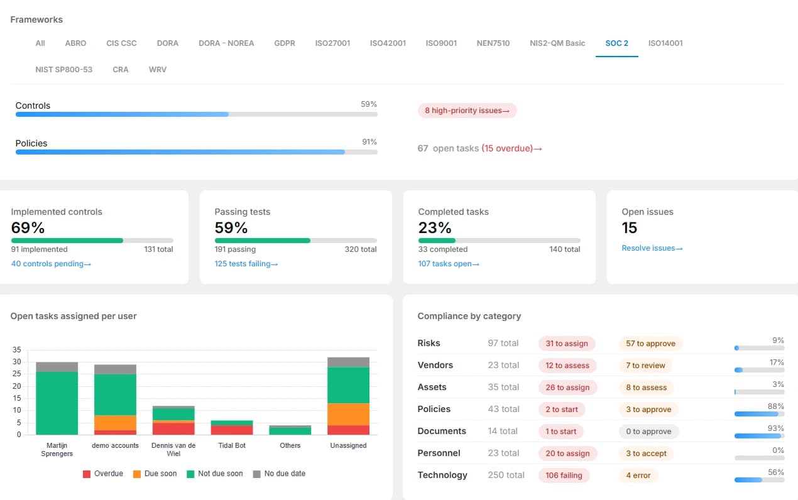The image size is (798, 500).
Task: Click the Completed tasks progress bar
Action: pyautogui.click(x=500, y=241)
